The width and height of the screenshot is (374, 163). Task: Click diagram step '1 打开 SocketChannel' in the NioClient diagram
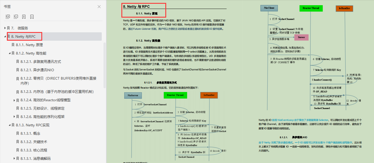point(282,19)
